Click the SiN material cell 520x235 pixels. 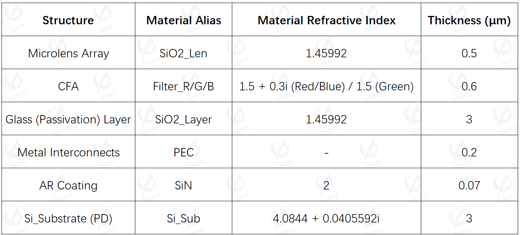tap(184, 185)
